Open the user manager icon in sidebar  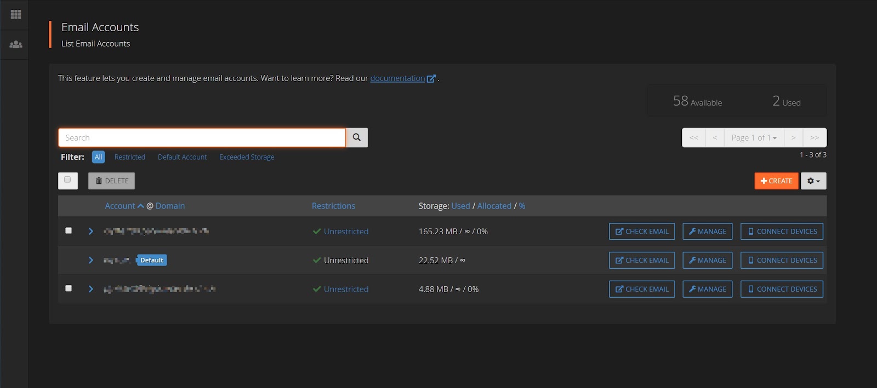click(16, 44)
